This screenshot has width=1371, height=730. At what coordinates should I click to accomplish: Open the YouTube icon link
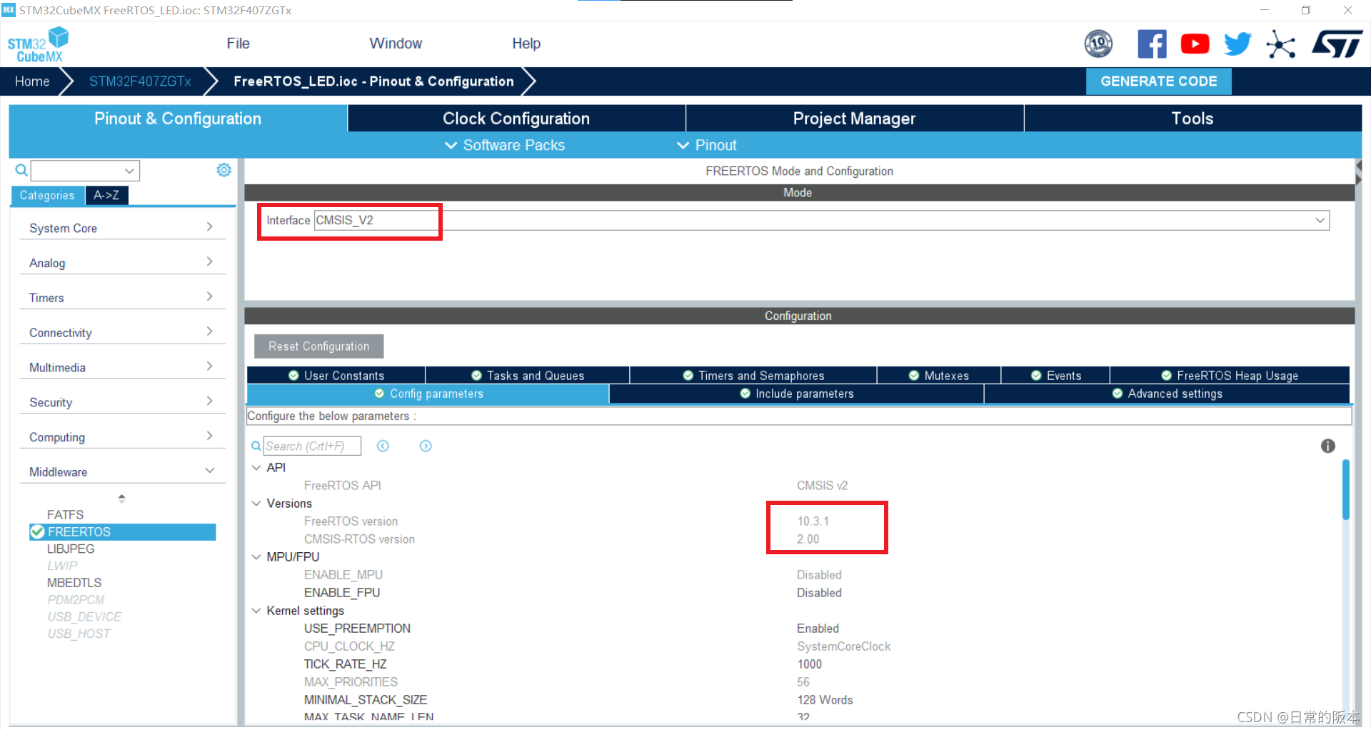pos(1195,44)
